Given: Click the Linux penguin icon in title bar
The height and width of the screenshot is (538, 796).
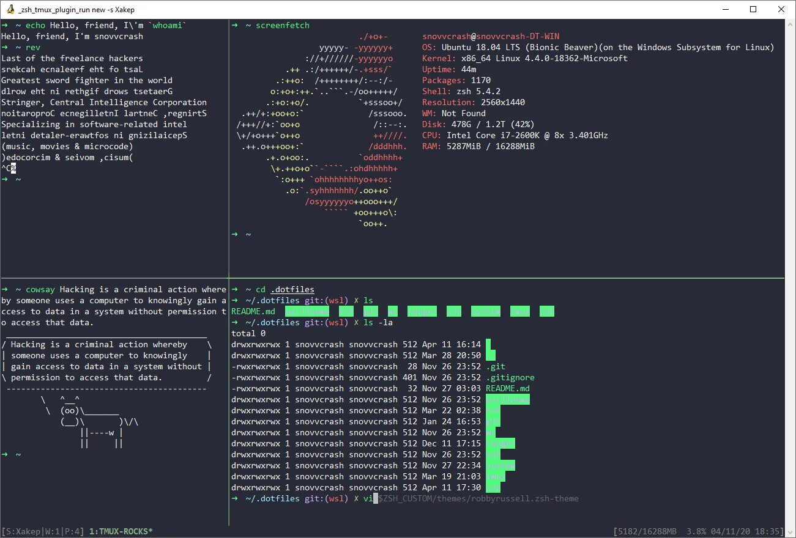Looking at the screenshot, I should pyautogui.click(x=9, y=9).
